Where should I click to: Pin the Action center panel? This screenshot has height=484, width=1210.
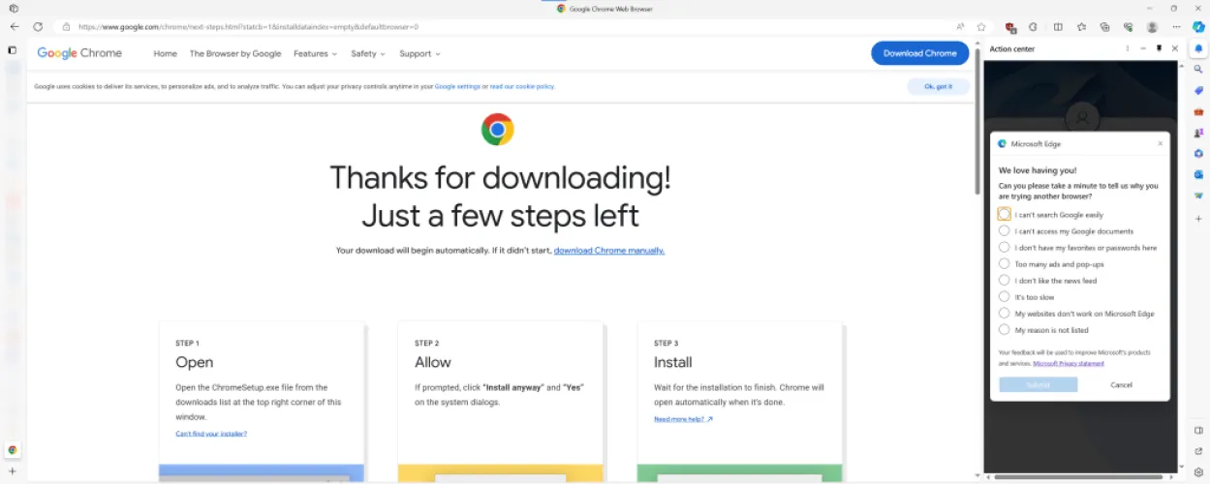(x=1159, y=48)
